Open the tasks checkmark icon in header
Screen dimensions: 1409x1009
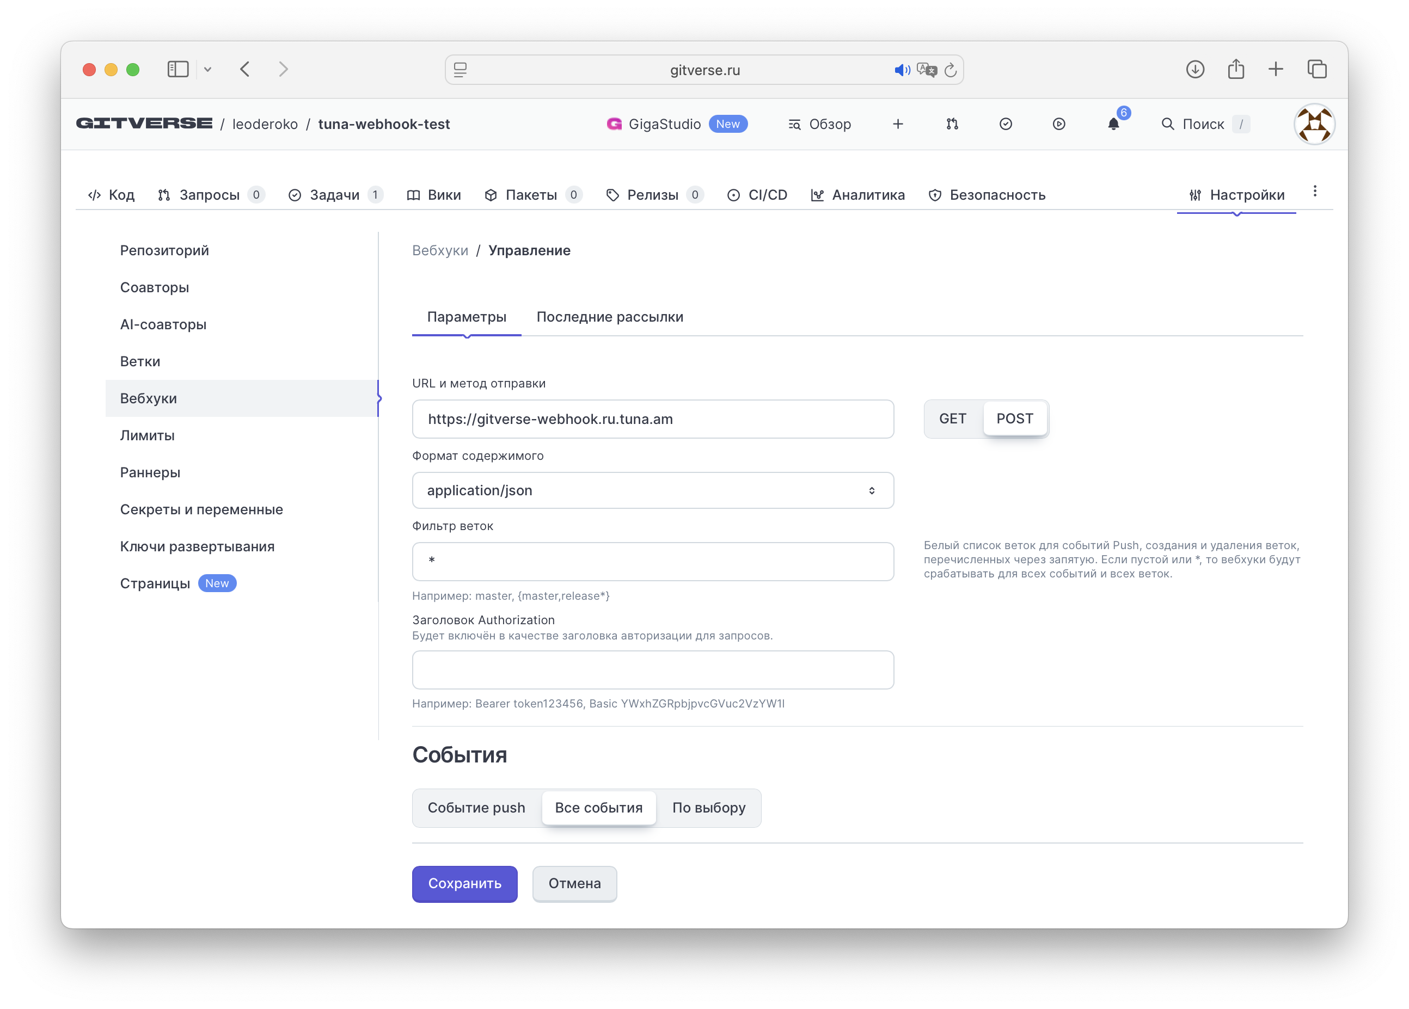click(1006, 124)
